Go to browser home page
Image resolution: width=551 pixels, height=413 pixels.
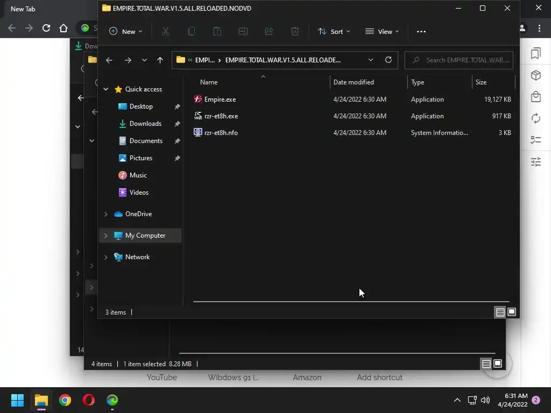pyautogui.click(x=63, y=28)
